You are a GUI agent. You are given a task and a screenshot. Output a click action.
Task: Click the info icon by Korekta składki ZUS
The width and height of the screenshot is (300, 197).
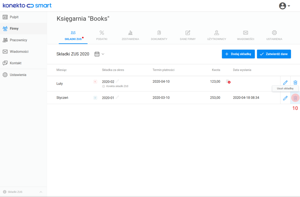tap(103, 86)
